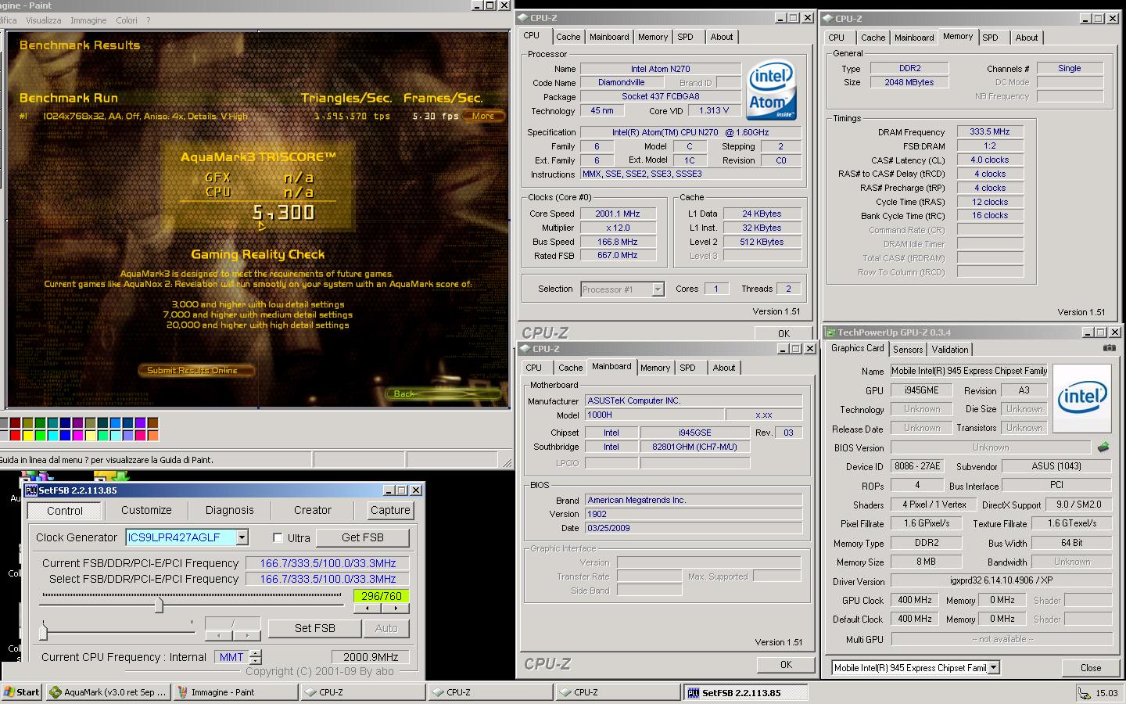
Task: Click the More button in AquaMark results
Action: (482, 116)
